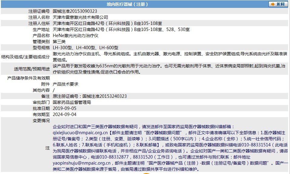
Task: Click phone number 010-88332877 in note
Action: click(114, 157)
